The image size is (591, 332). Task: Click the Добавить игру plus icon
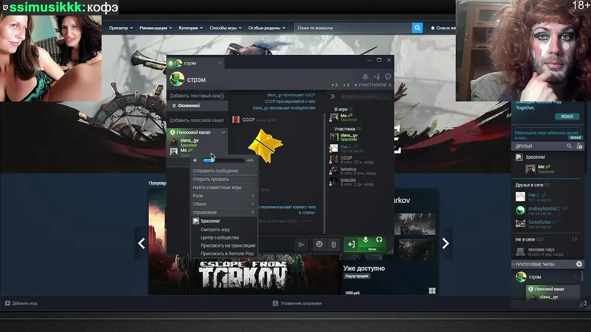click(x=7, y=303)
